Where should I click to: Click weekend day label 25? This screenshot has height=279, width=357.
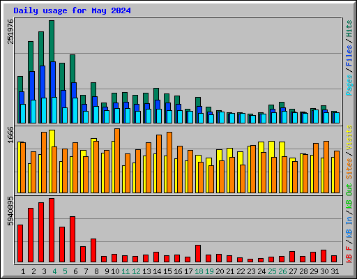272,271
